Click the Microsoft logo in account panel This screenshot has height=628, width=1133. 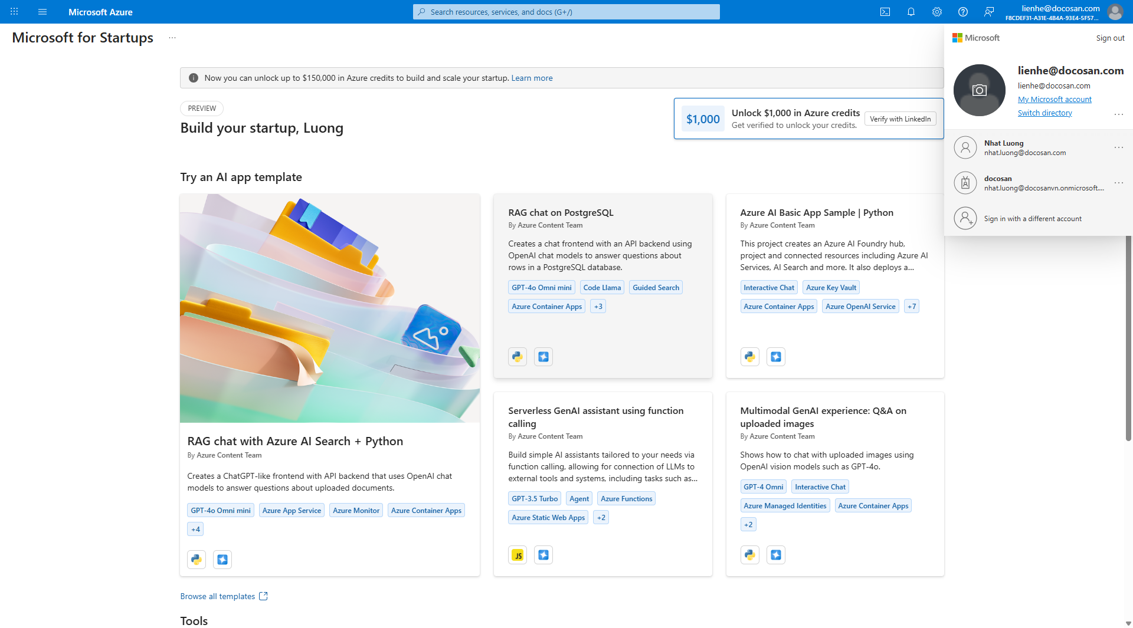(x=976, y=38)
